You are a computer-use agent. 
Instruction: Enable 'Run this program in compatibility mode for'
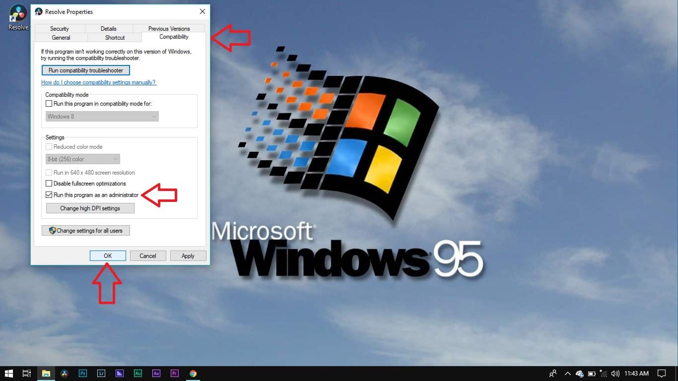[x=49, y=104]
